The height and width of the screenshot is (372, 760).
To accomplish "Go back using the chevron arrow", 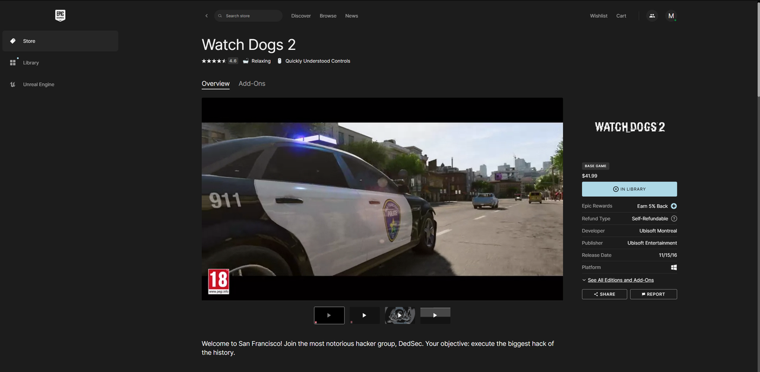I will pos(207,16).
